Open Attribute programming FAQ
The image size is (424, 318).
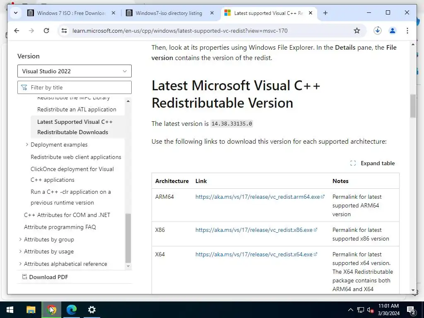(x=60, y=227)
